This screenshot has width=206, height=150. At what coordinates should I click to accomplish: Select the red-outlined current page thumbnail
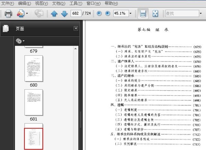(34, 139)
